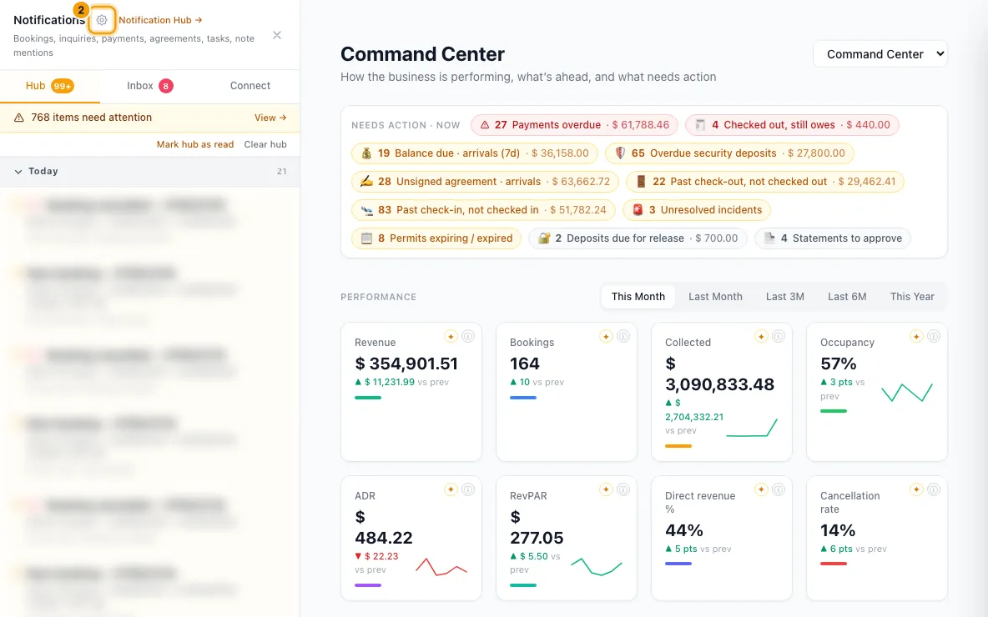Image resolution: width=988 pixels, height=617 pixels.
Task: Click the sparkle icon on the Bookings card
Action: click(606, 336)
